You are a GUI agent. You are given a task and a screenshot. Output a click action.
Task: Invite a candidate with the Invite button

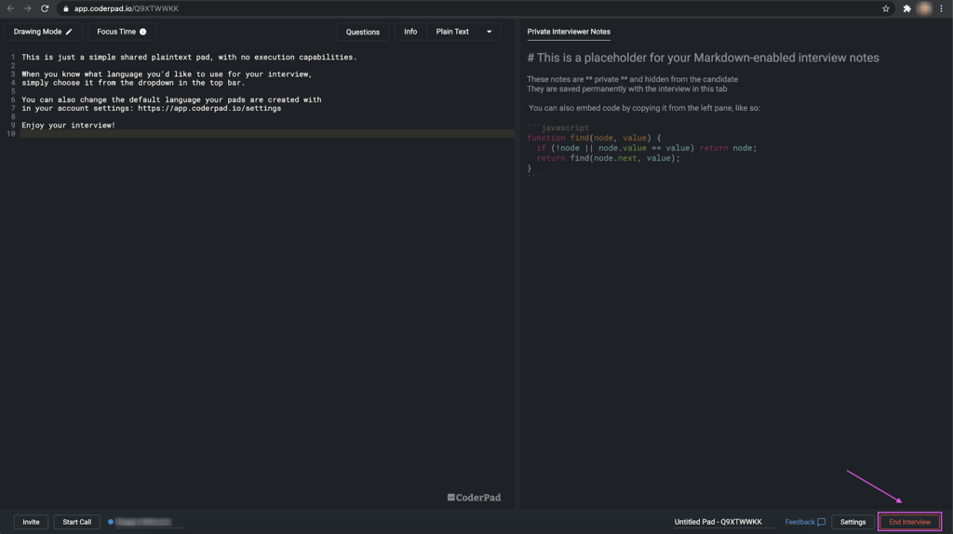coord(31,522)
